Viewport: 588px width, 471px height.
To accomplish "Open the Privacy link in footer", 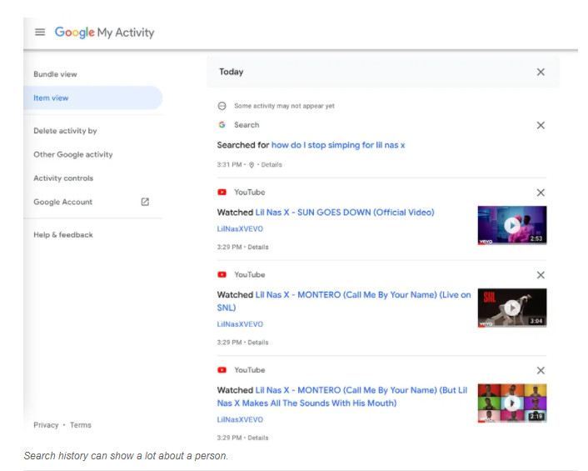I will (x=46, y=425).
